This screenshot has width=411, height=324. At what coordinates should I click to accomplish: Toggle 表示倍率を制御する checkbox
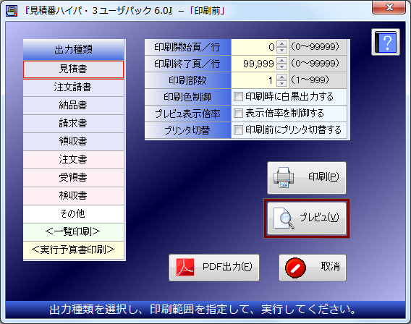point(238,113)
